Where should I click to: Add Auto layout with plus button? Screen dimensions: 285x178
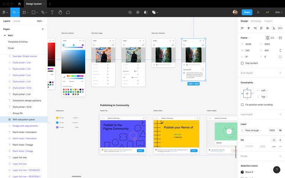(280, 73)
